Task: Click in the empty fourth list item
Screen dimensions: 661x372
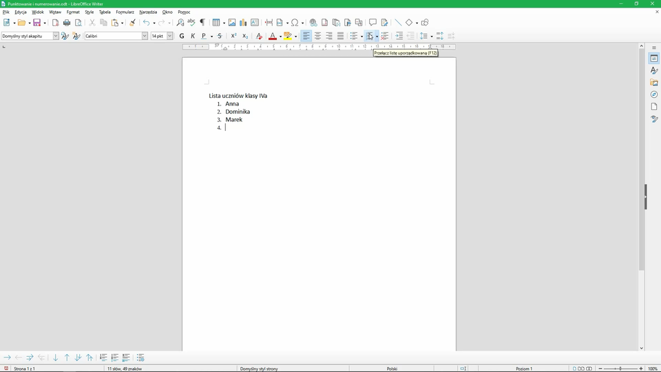Action: [x=234, y=127]
